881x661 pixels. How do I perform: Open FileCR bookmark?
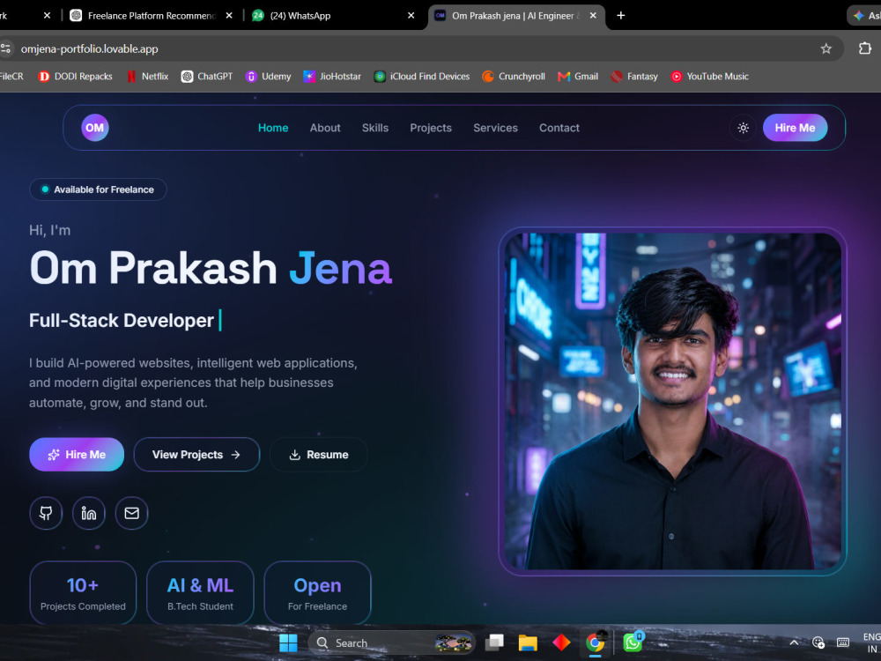coord(11,77)
